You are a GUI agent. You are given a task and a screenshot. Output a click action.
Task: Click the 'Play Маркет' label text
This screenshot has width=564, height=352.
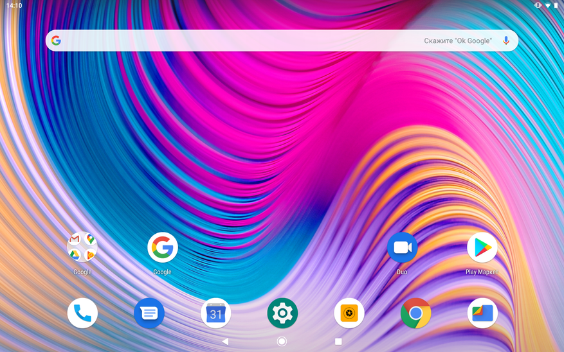click(482, 272)
